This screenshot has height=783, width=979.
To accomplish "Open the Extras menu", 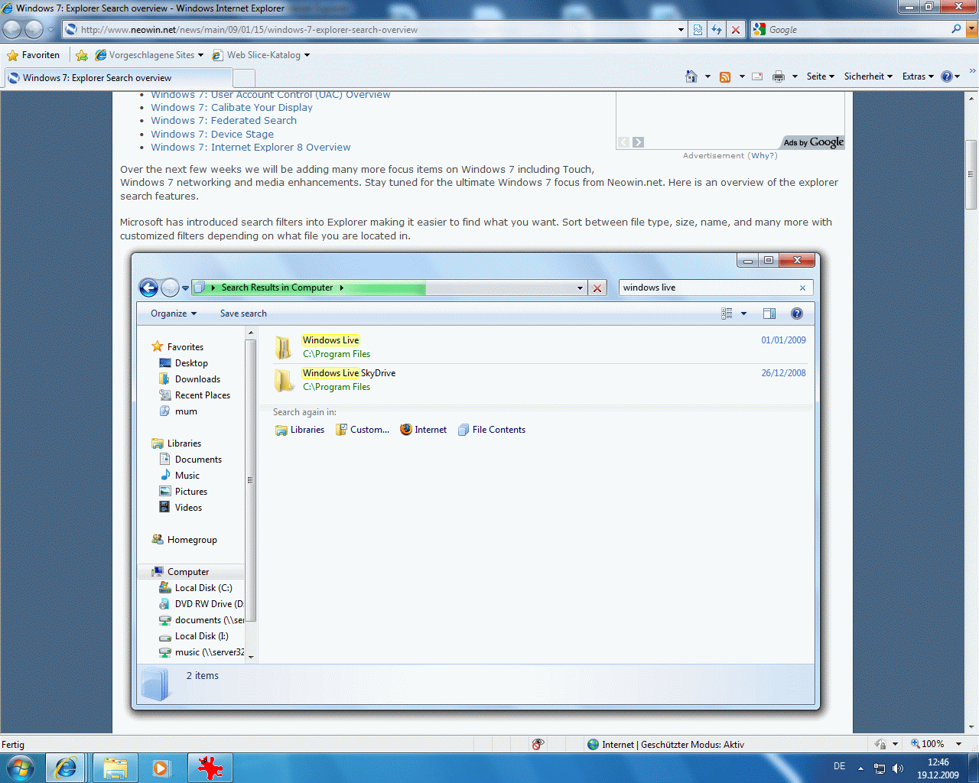I will click(x=918, y=76).
